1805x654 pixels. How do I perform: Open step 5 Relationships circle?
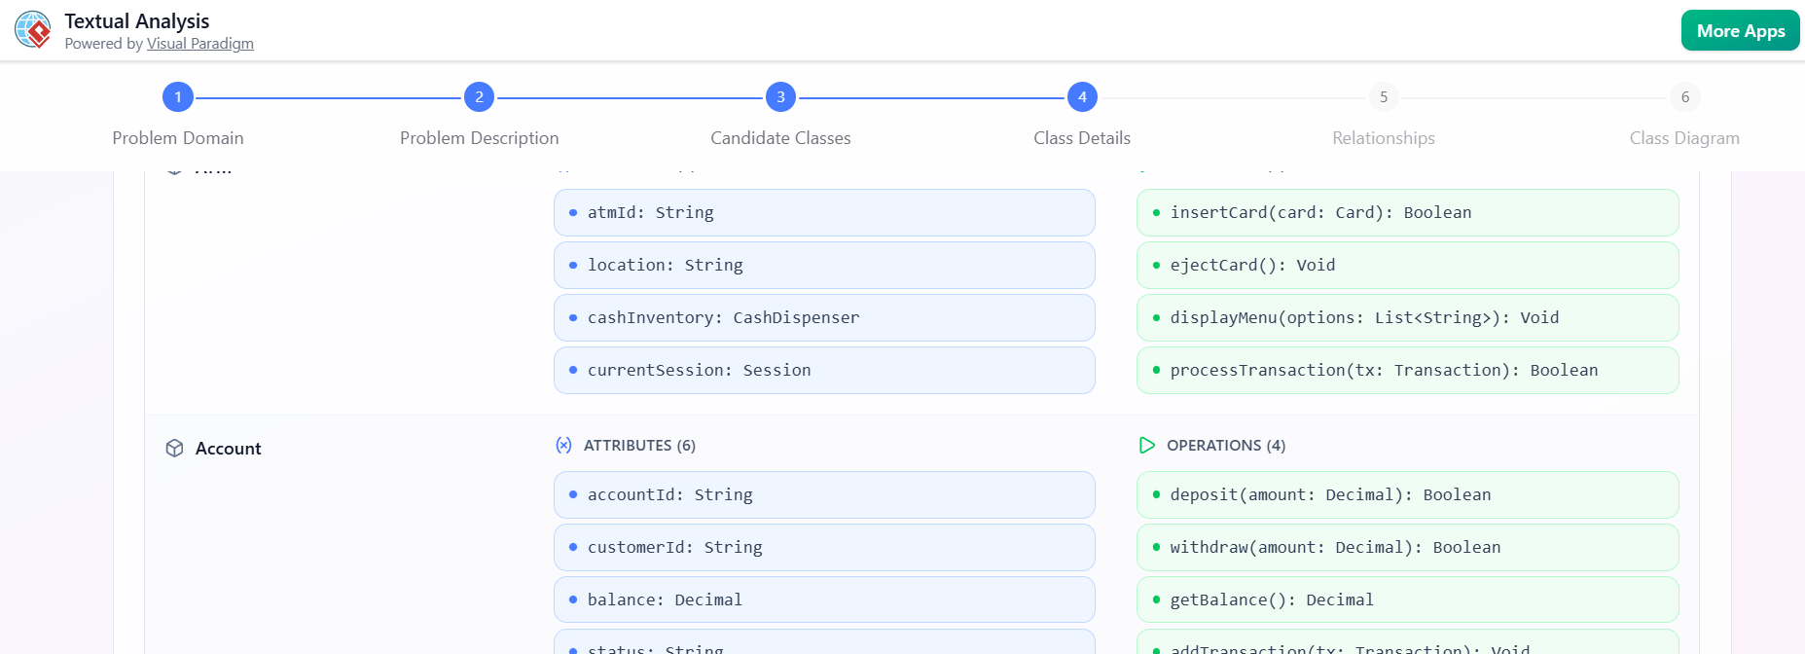(x=1384, y=97)
